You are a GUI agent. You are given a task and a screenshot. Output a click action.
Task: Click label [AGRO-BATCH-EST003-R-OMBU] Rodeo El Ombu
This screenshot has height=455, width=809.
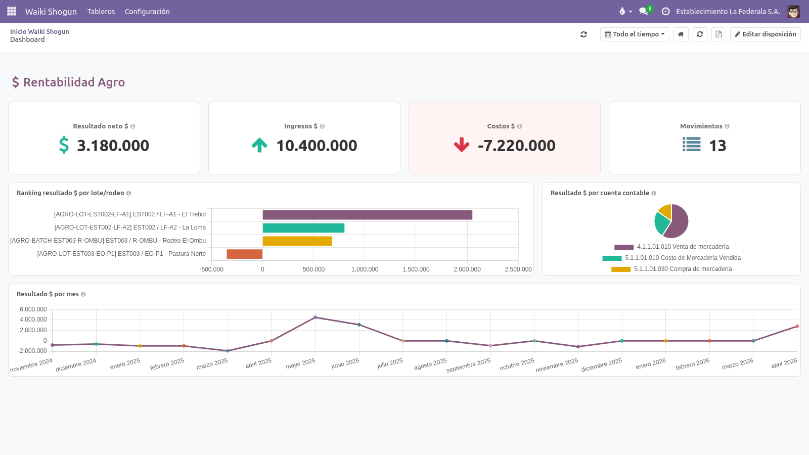[108, 241]
